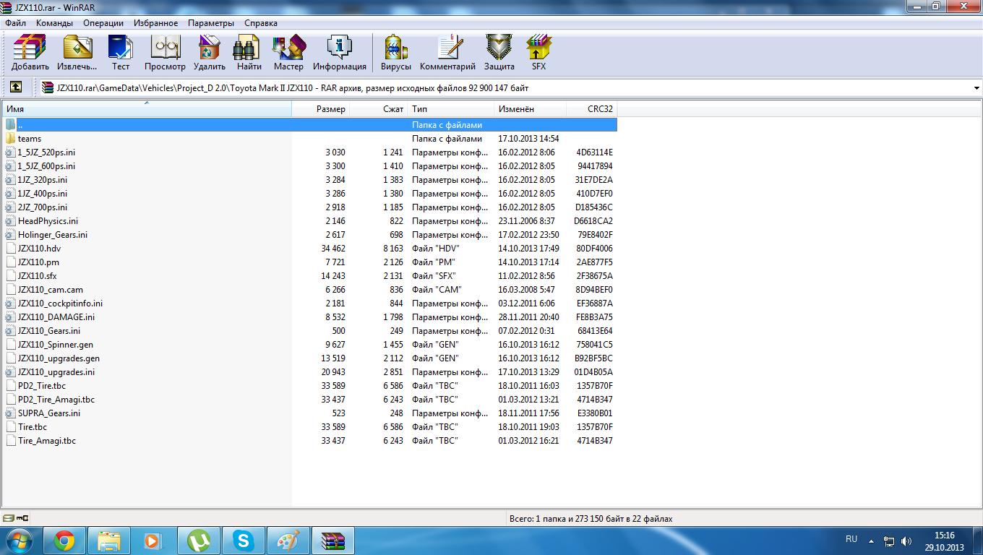Open Paint from the taskbar
This screenshot has height=555, width=983.
click(x=288, y=541)
